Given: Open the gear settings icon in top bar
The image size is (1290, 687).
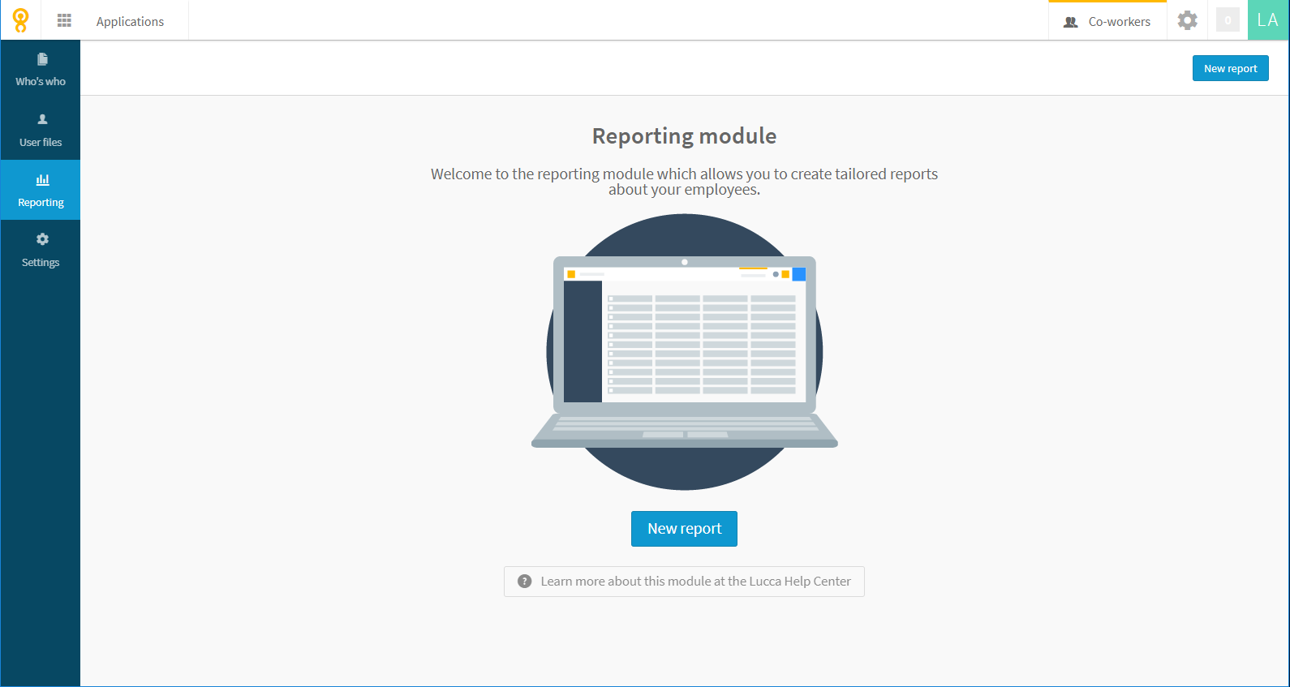Looking at the screenshot, I should (1187, 20).
